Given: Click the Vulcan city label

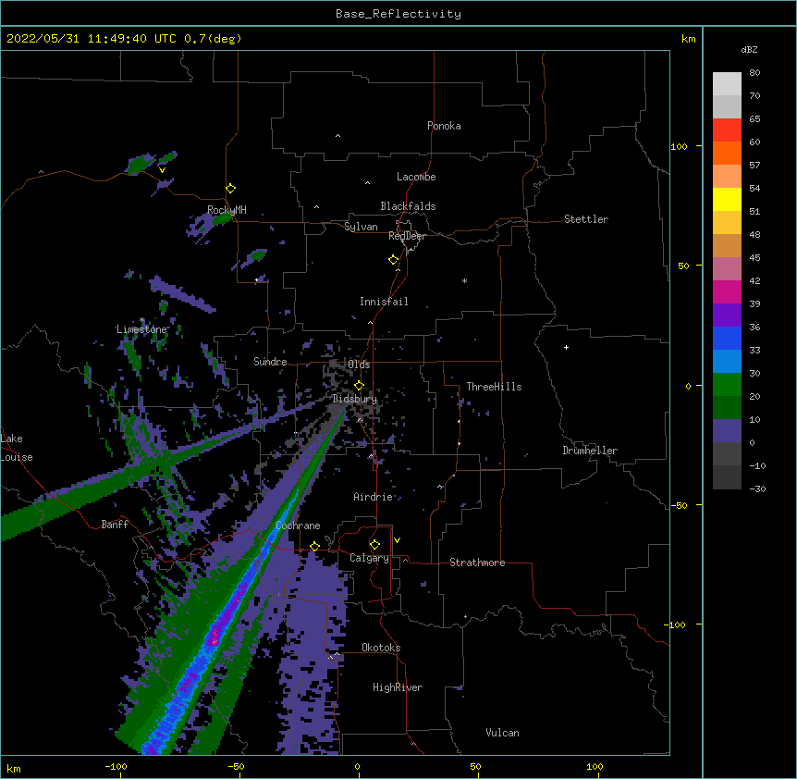Looking at the screenshot, I should pos(502,733).
